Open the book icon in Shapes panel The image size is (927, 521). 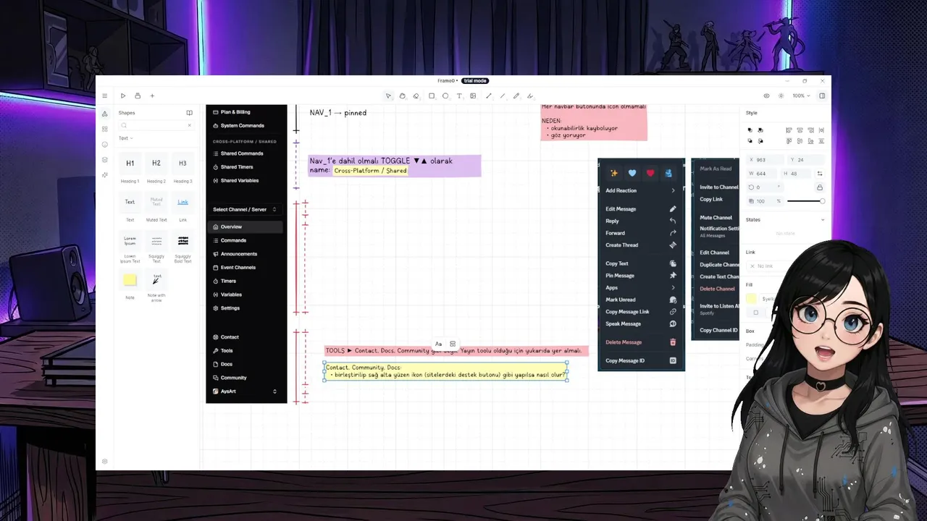coord(189,113)
